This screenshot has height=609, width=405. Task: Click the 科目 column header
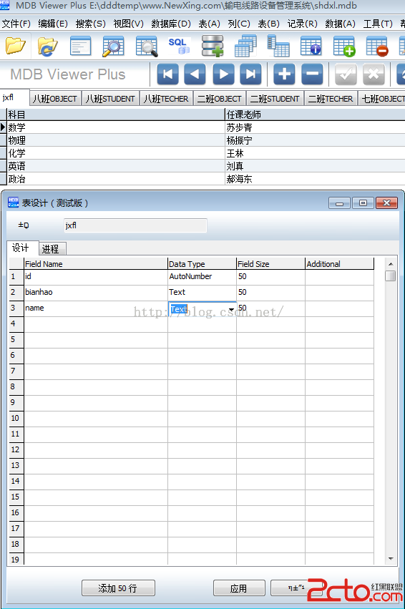coord(116,115)
